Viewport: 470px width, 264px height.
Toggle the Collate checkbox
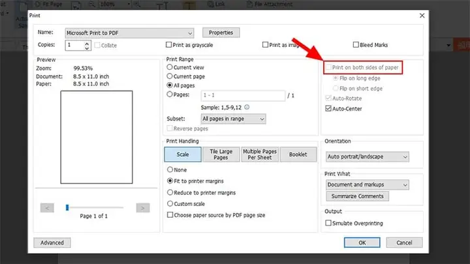click(97, 46)
